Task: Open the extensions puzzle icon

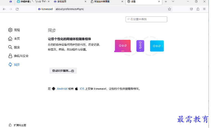Action: pyautogui.click(x=198, y=9)
